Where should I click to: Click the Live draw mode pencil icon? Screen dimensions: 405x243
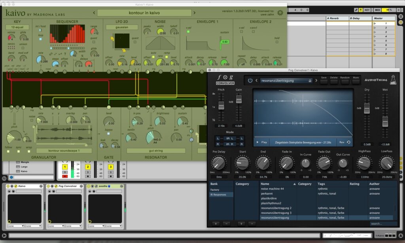pyautogui.click(x=356, y=10)
